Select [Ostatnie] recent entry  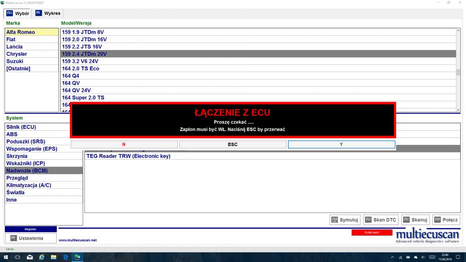tap(32, 69)
